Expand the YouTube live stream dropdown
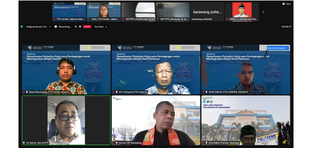The height and width of the screenshot is (148, 312). pos(106,27)
